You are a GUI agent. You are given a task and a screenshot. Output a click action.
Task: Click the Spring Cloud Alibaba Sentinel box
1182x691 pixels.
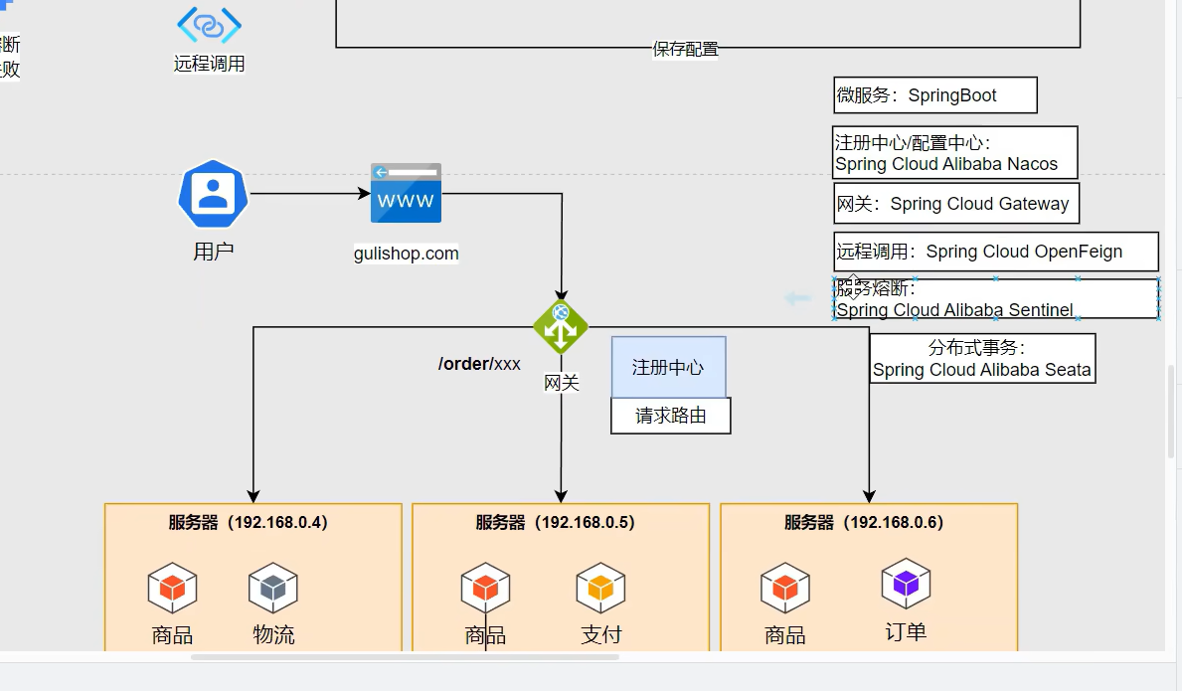pos(996,298)
